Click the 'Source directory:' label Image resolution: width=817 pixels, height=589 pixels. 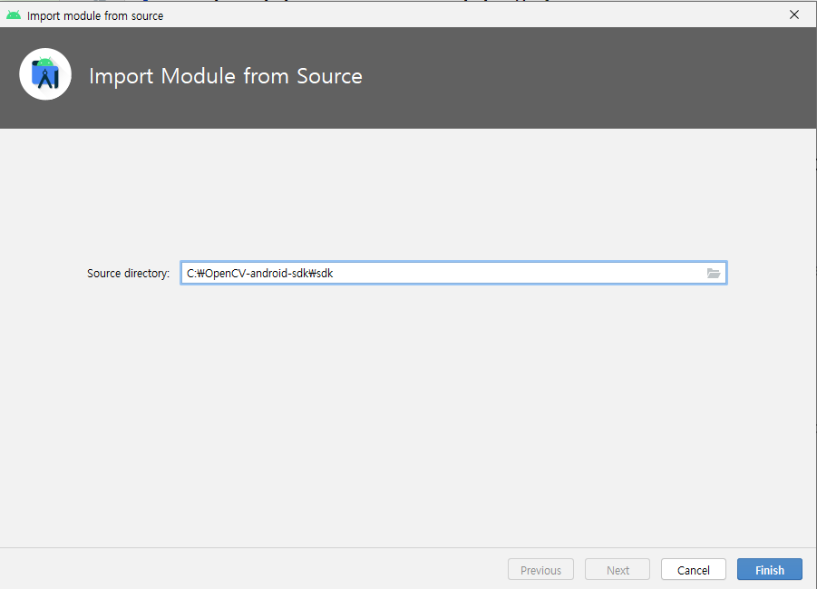point(128,274)
